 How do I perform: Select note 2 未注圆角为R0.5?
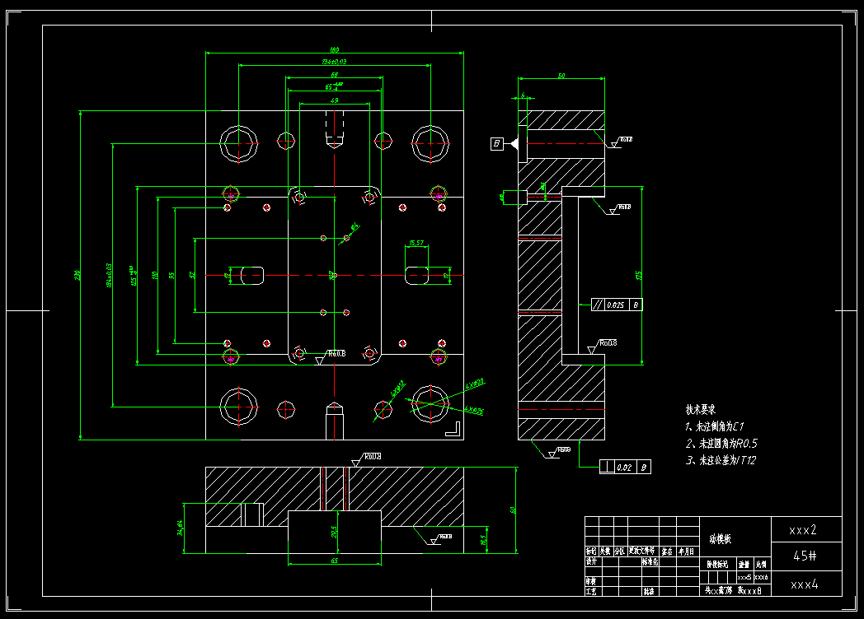(721, 444)
